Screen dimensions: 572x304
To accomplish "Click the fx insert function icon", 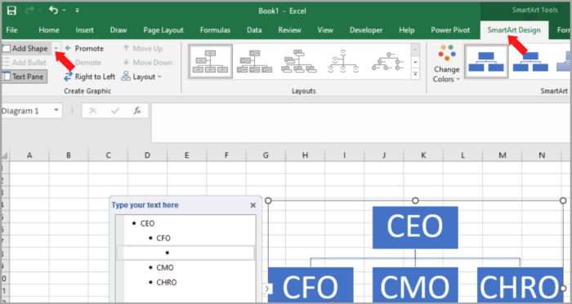I will (x=137, y=111).
